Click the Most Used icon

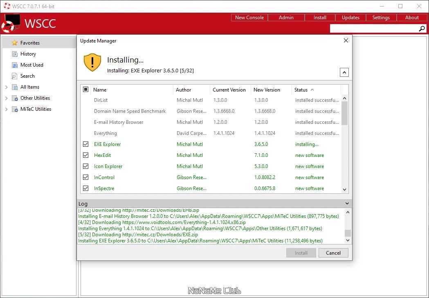14,65
